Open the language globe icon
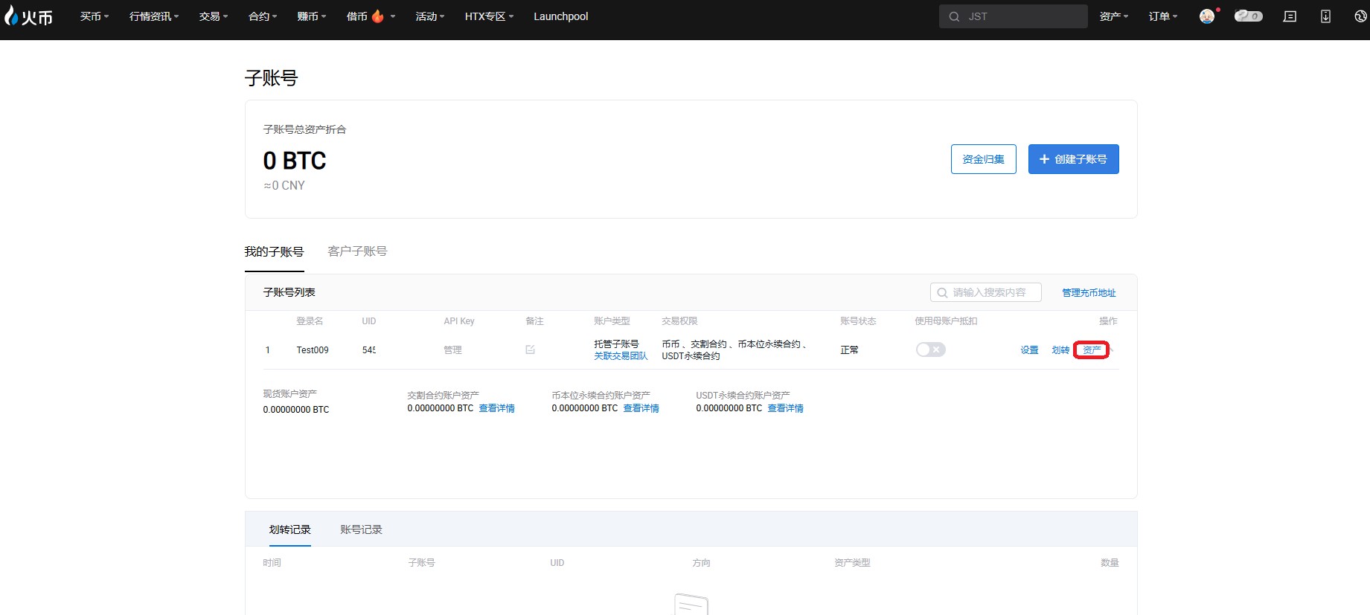Viewport: 1370px width, 615px height. (1360, 16)
